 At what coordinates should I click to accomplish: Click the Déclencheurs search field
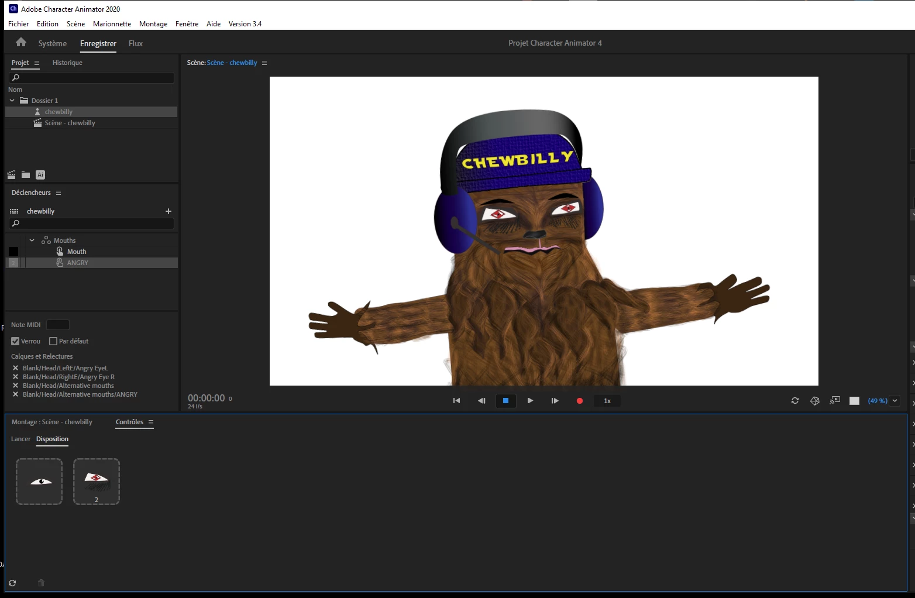point(92,224)
